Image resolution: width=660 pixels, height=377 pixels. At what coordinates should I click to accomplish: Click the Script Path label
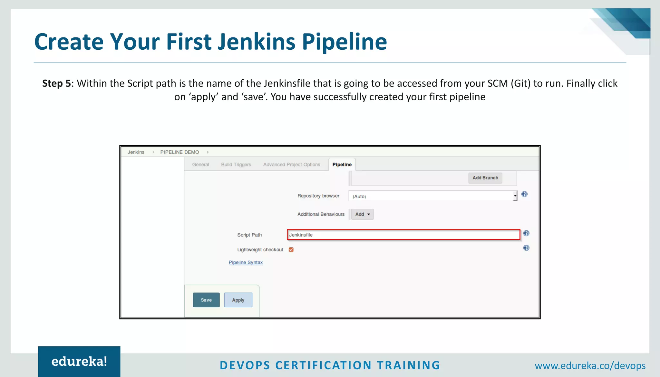click(249, 235)
